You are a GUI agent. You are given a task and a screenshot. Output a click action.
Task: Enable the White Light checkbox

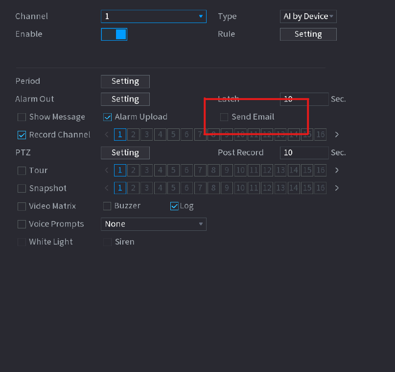pyautogui.click(x=22, y=242)
